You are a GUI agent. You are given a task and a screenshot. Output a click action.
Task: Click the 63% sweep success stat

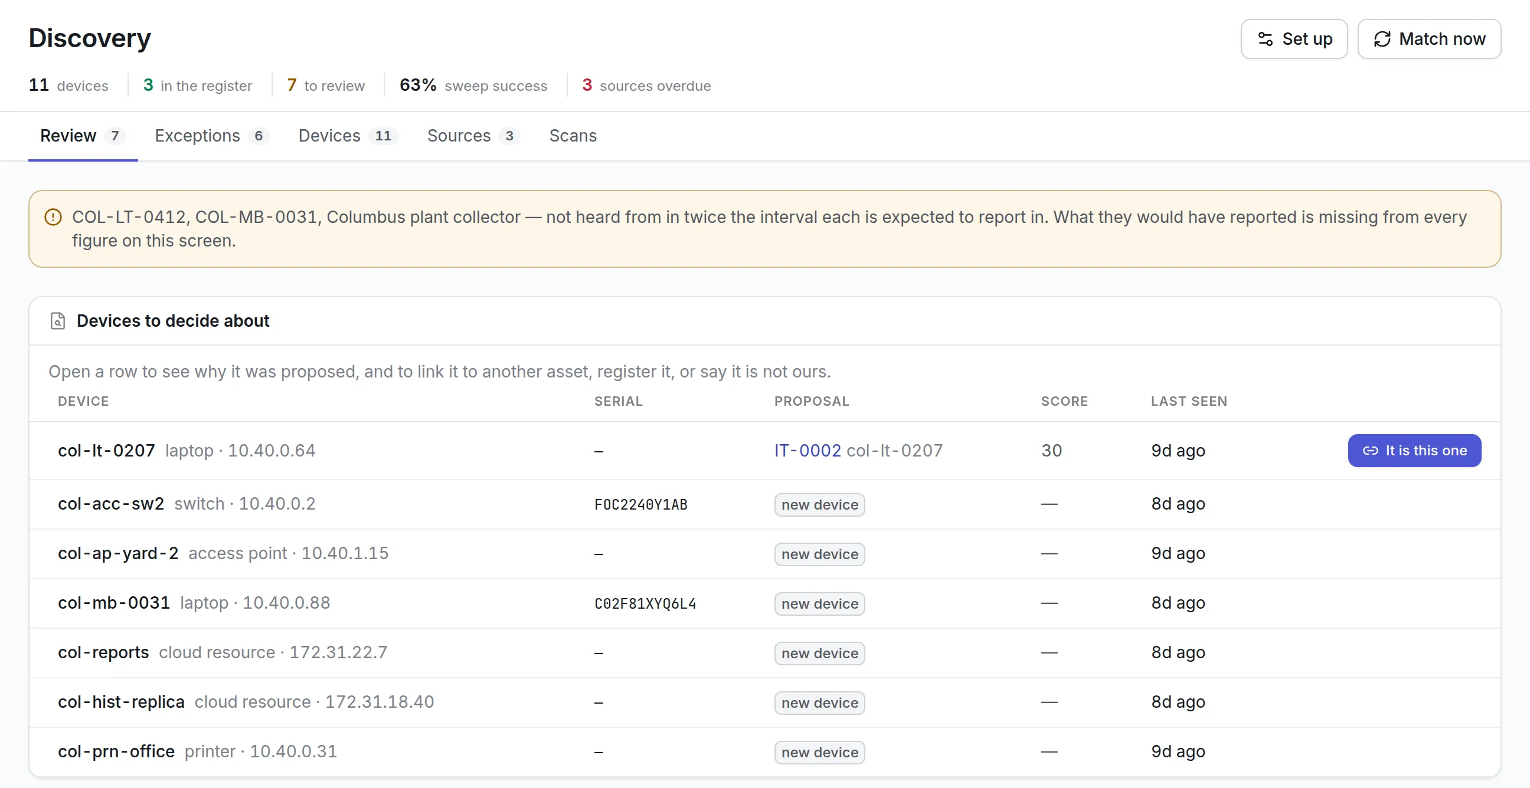pyautogui.click(x=473, y=86)
